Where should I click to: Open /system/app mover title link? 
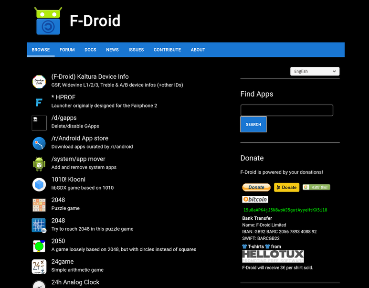(78, 159)
